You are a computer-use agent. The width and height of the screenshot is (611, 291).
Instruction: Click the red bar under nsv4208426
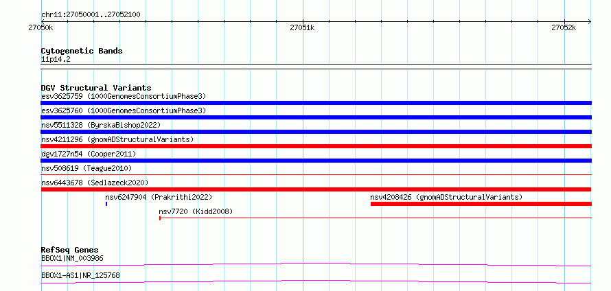click(481, 204)
